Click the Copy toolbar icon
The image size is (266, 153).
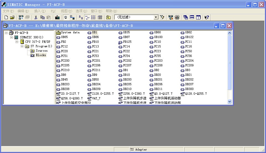(x=42, y=17)
